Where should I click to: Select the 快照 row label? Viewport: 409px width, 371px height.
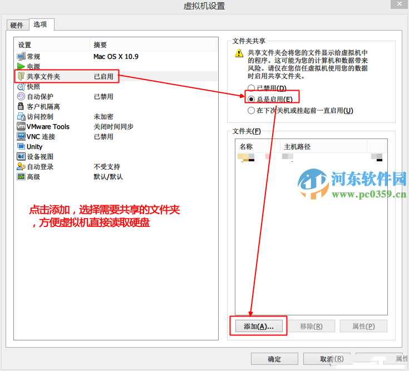[x=33, y=87]
